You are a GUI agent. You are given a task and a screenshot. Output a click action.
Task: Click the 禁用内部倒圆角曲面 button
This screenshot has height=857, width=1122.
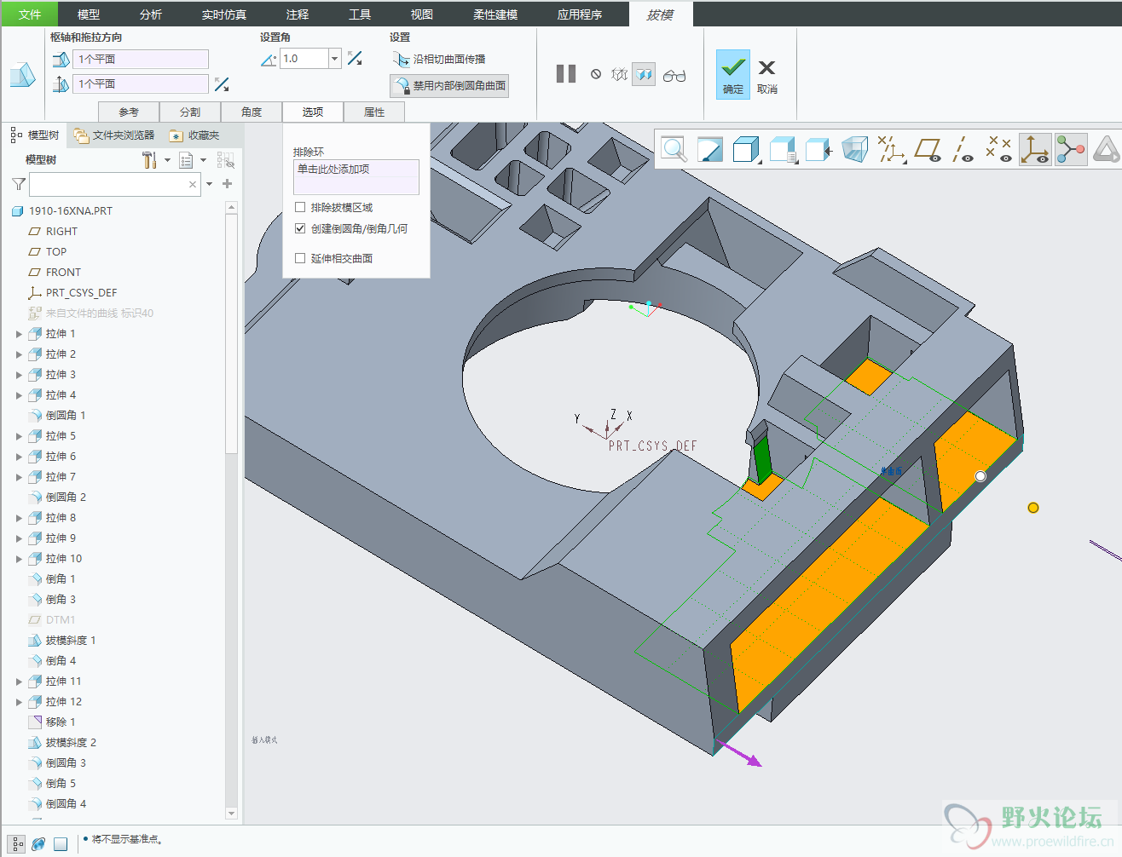[450, 86]
